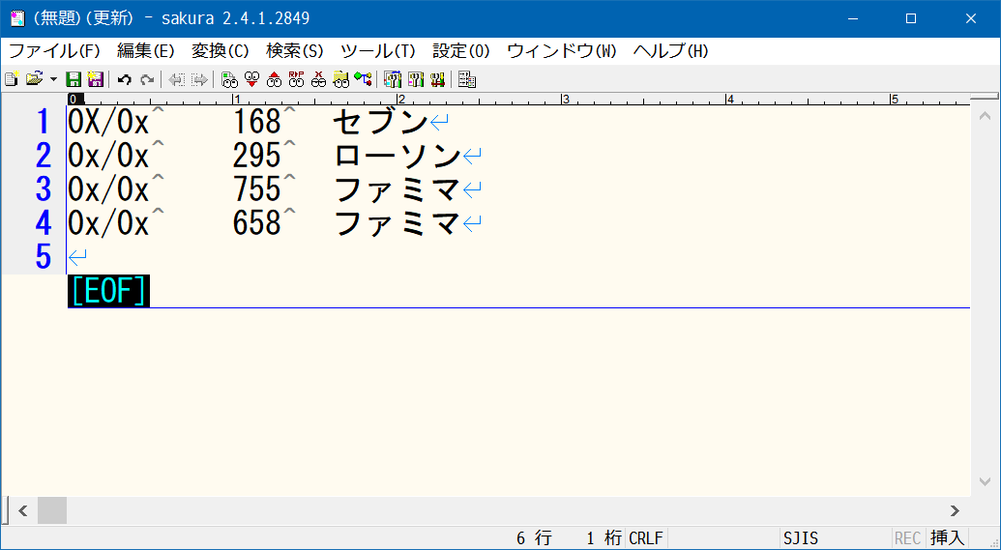Find next match with down-arrow binoculars
Screen dimensions: 1001x550
[251, 79]
